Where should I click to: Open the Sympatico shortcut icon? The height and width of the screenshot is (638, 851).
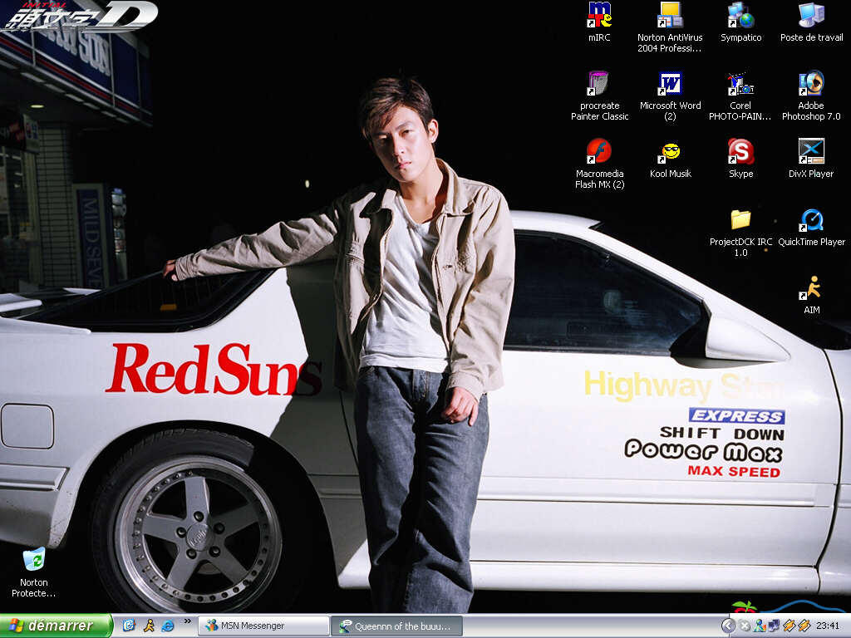[740, 16]
